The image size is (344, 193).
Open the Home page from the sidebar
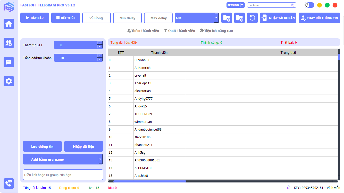9,24
